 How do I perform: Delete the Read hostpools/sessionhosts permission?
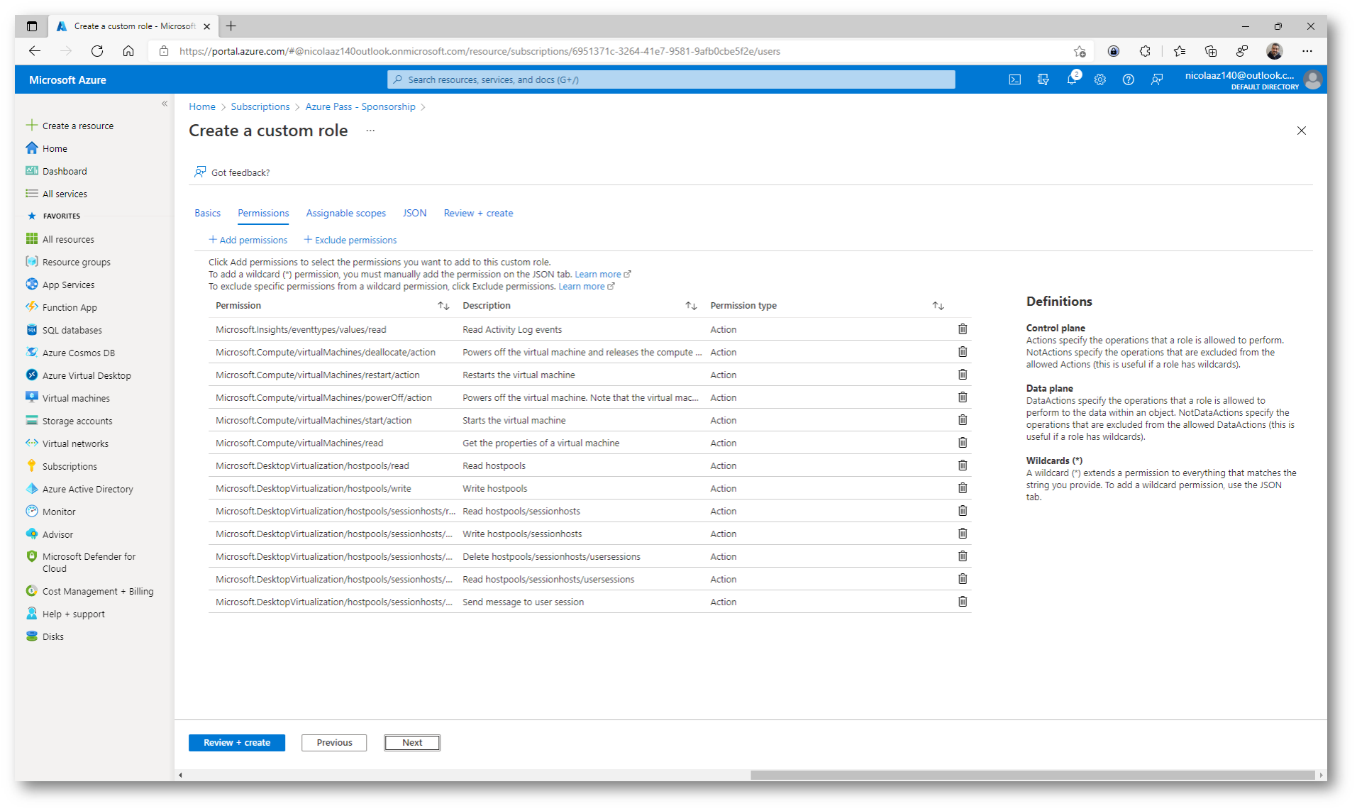[x=963, y=511]
